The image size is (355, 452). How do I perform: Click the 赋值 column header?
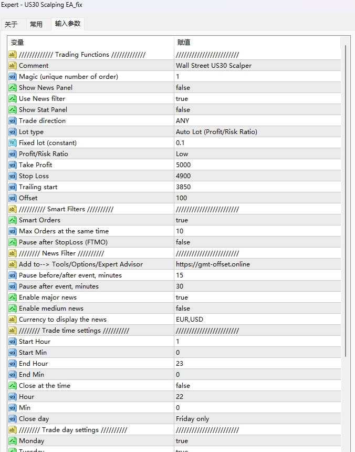[183, 42]
